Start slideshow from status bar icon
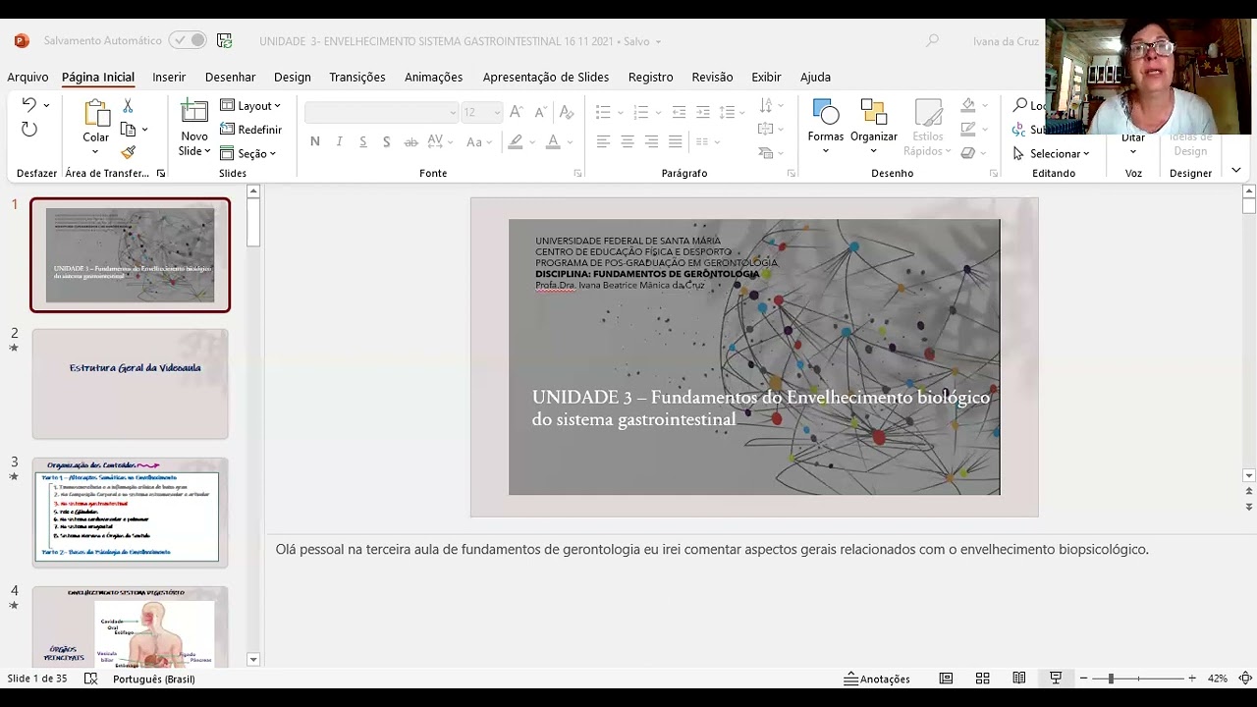1257x707 pixels. [x=1056, y=679]
